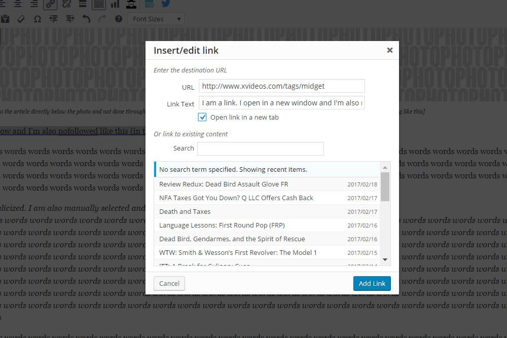Viewport: 507px width, 338px height.
Task: Click the 2017/02/15 date in results
Action: [362, 253]
